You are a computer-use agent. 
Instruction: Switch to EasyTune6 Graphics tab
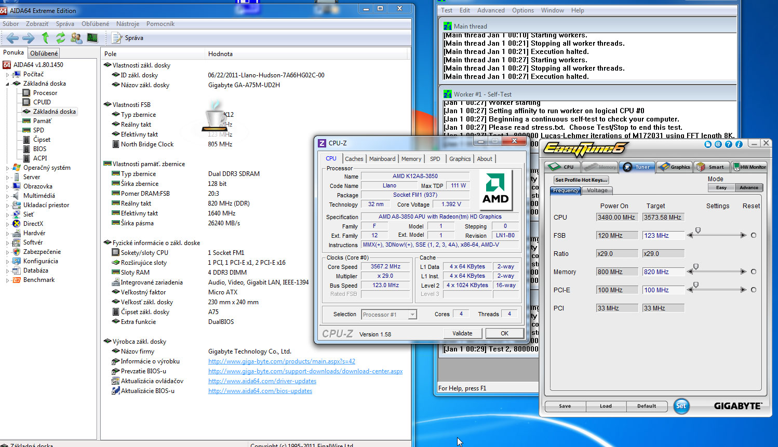pyautogui.click(x=674, y=167)
